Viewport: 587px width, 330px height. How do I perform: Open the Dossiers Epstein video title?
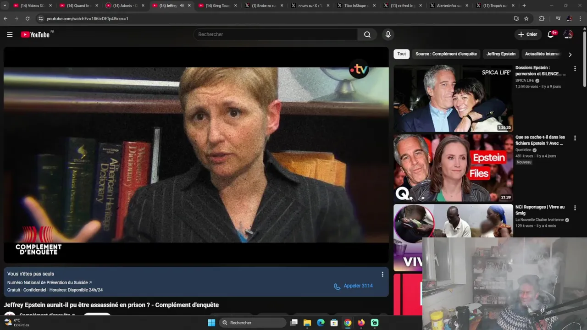click(x=541, y=71)
